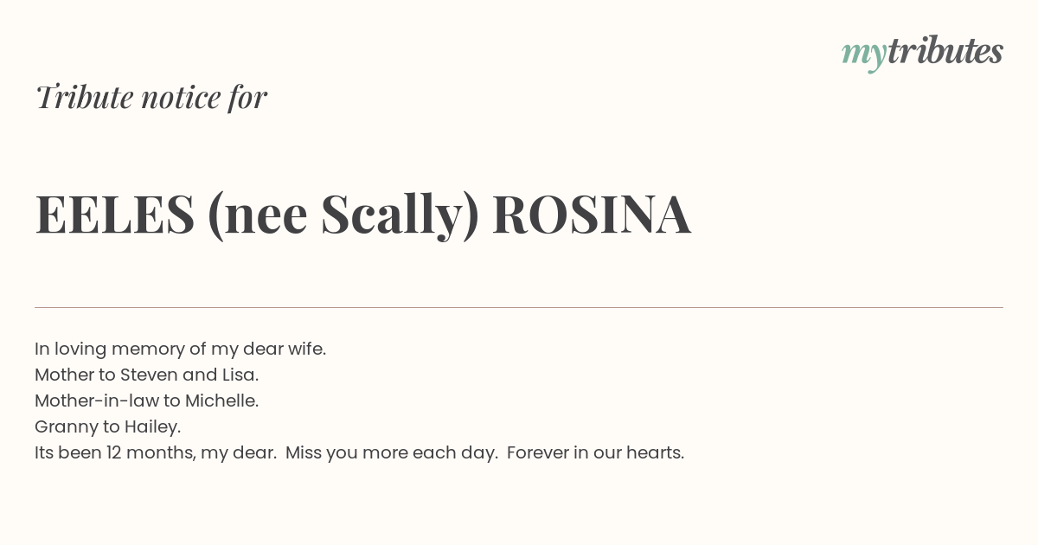The image size is (1038, 545).
Task: Click the name Steven
Action: pos(149,375)
